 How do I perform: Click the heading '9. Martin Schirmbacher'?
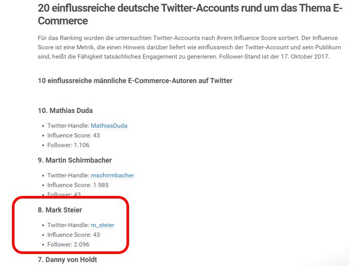click(75, 160)
